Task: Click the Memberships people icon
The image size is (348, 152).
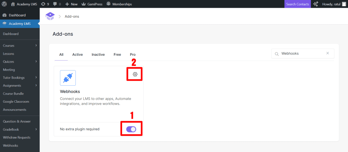Action: (108, 4)
